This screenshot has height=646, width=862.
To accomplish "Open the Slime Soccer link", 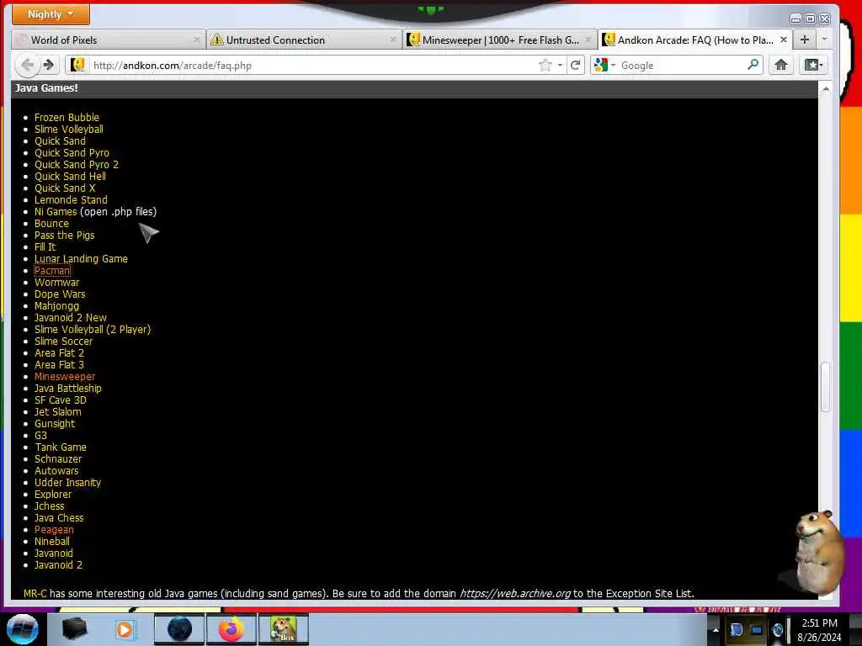I will pyautogui.click(x=63, y=342).
